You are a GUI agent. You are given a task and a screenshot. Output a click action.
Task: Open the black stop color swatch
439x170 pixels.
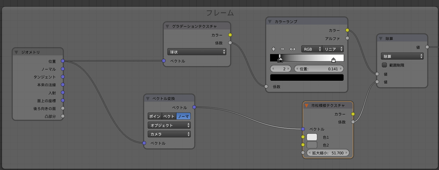[x=307, y=77]
